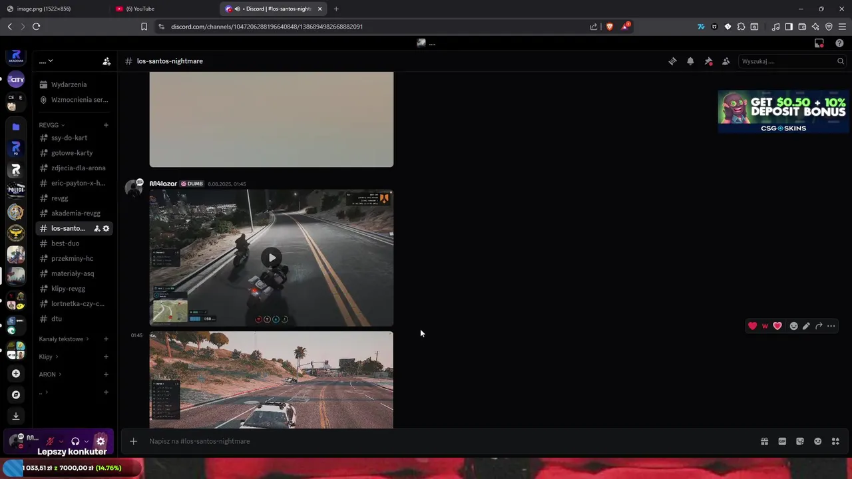Switch to the image.png browser tab
This screenshot has width=852, height=479.
tap(55, 9)
